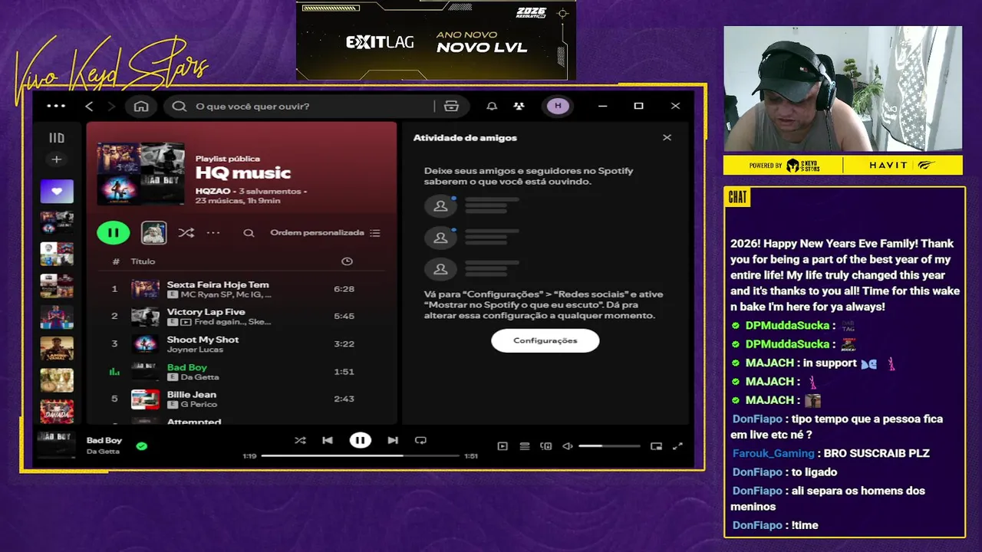Screen dimensions: 982x552
Task: Collapse the library sidebar icon
Action: tap(57, 138)
